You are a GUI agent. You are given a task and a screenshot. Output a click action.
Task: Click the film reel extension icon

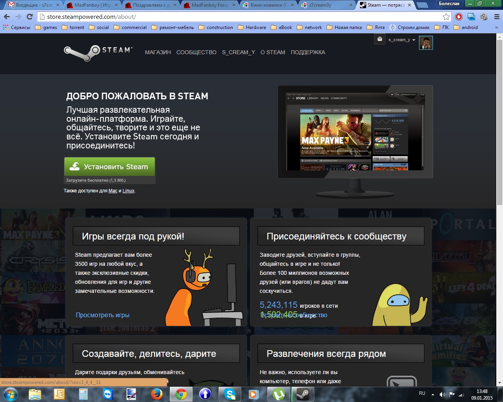coord(484,17)
